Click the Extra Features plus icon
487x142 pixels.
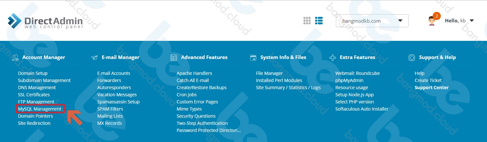332,58
